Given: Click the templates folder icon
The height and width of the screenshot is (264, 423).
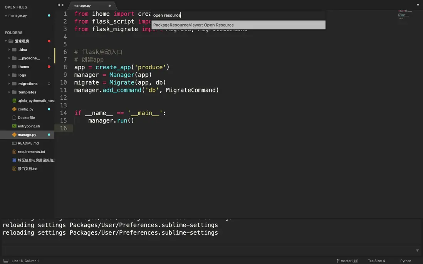Looking at the screenshot, I should 14,92.
